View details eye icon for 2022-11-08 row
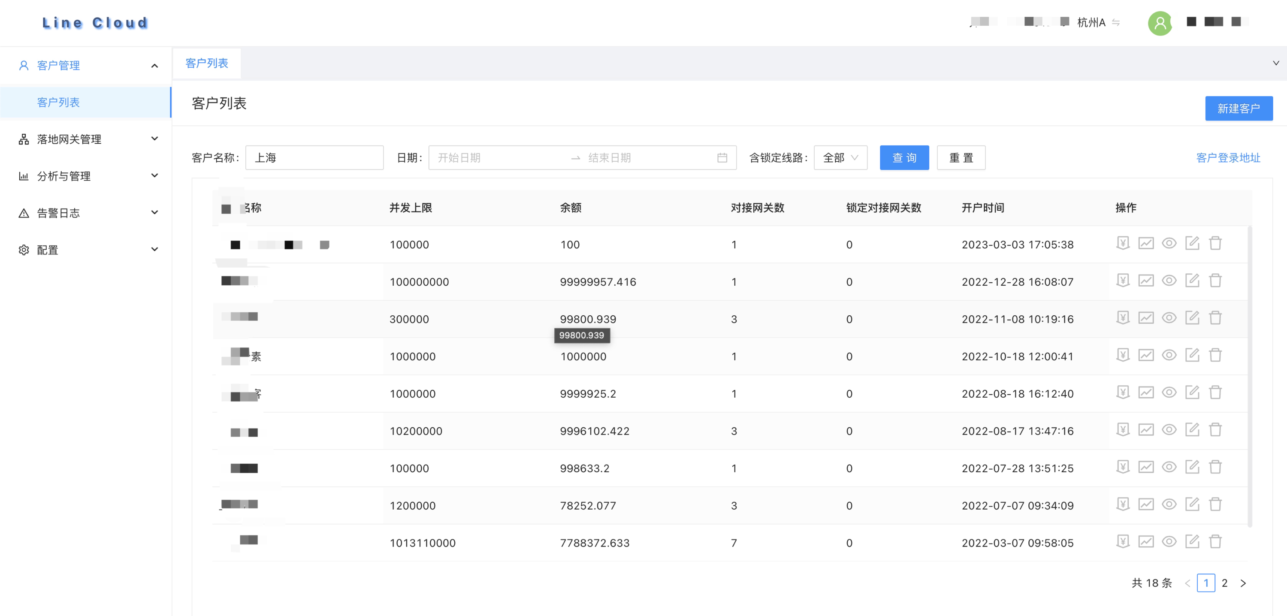Image resolution: width=1287 pixels, height=616 pixels. pos(1169,318)
